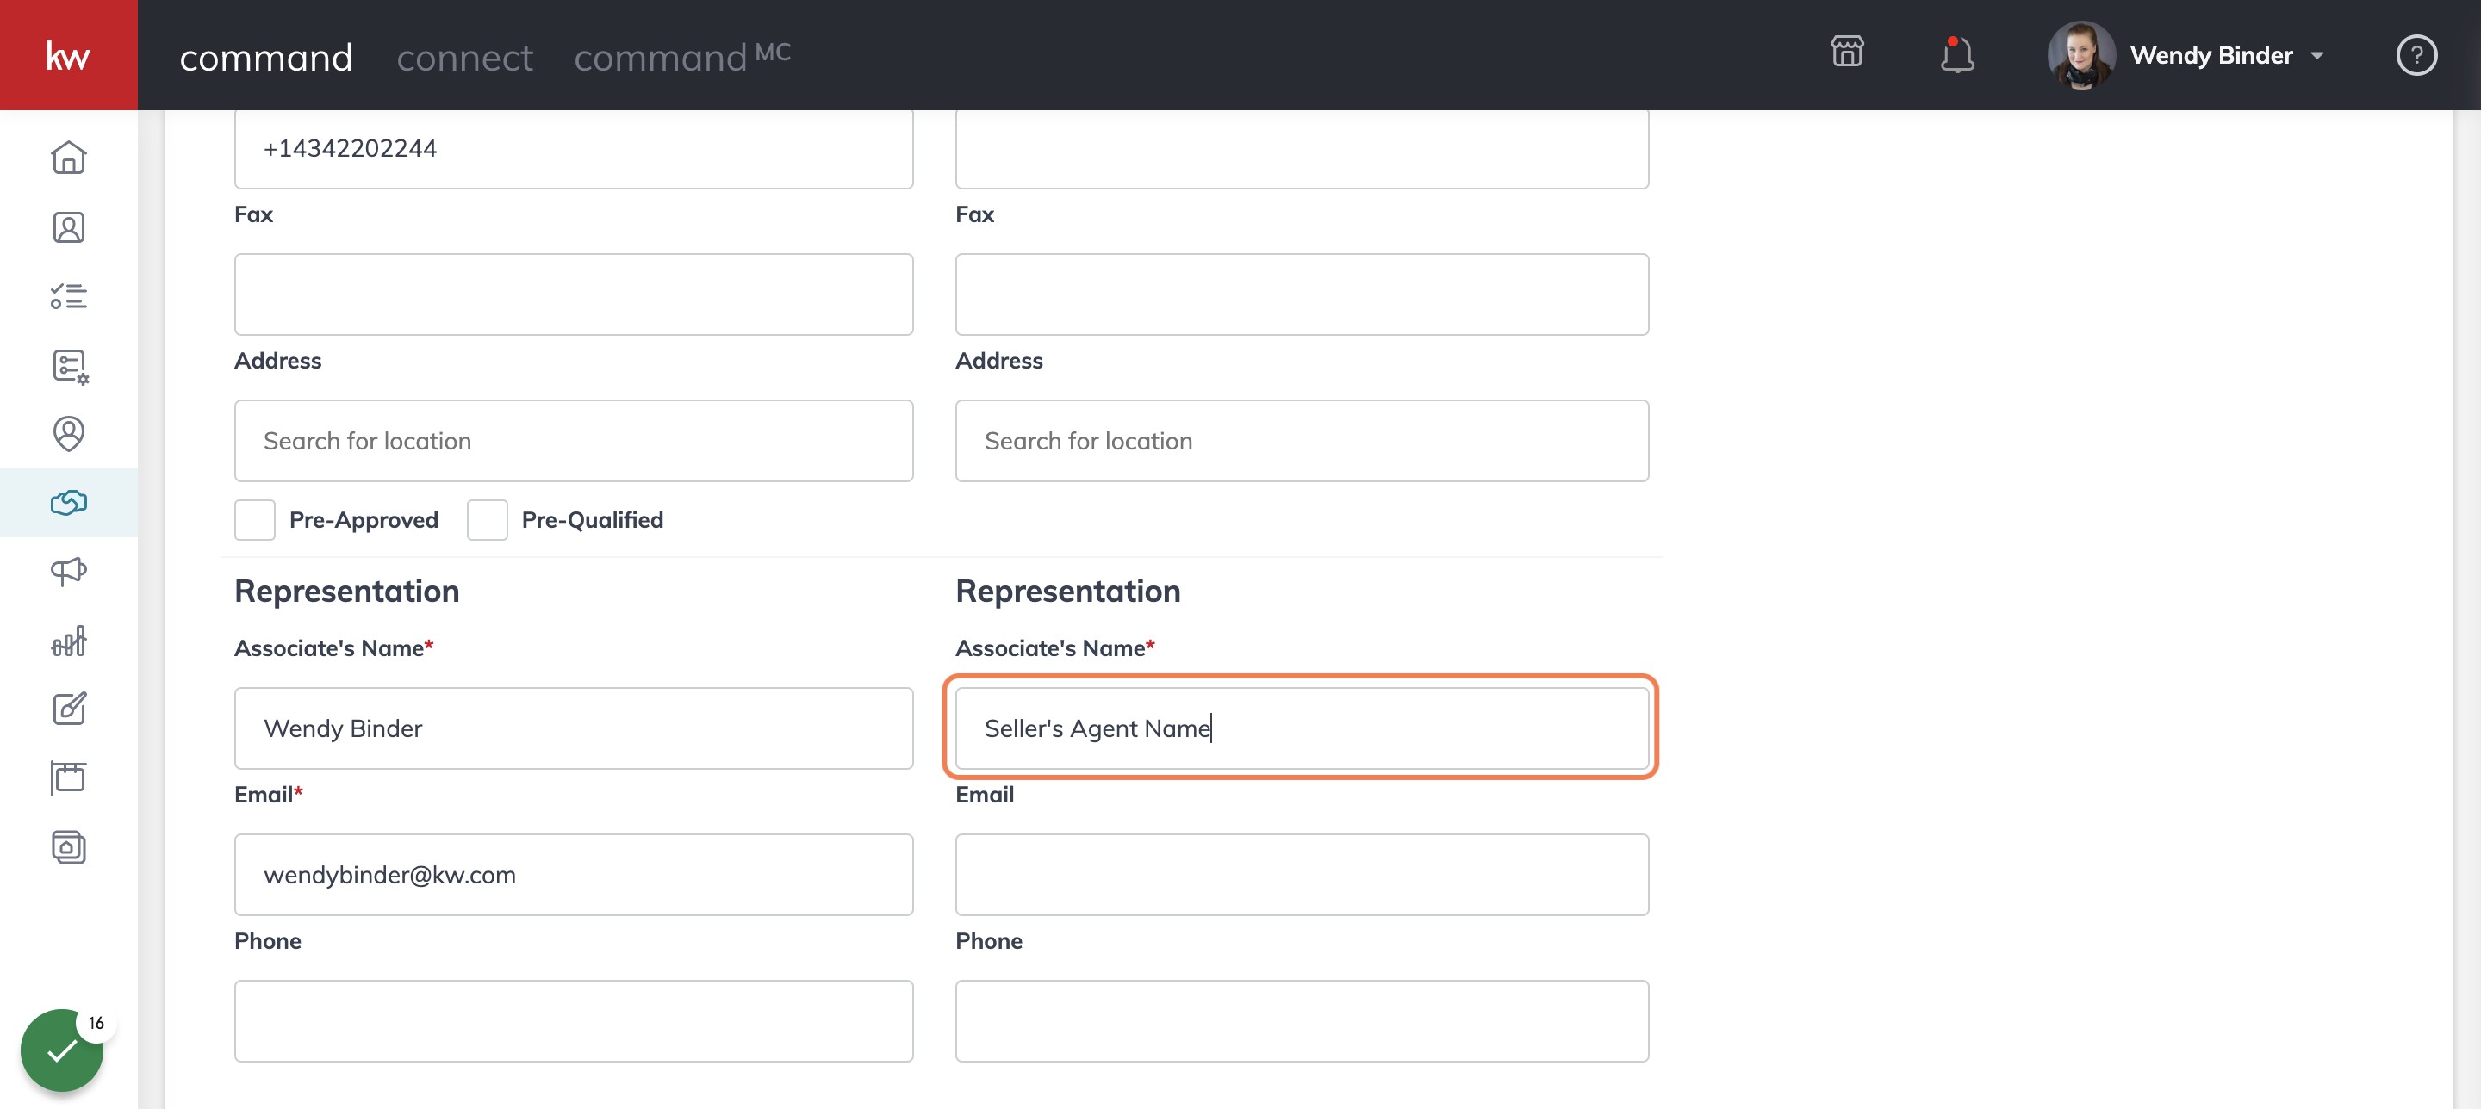2481x1109 pixels.
Task: Switch to the command MC tab
Action: point(682,56)
